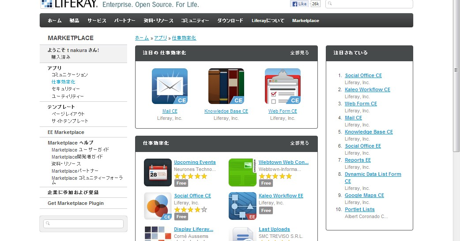Viewport: 460px width, 241px height.
Task: Click the Web Form CE featured title link
Action: pos(283,111)
